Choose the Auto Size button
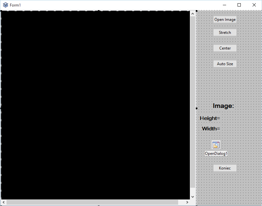262x206 pixels. (x=225, y=64)
